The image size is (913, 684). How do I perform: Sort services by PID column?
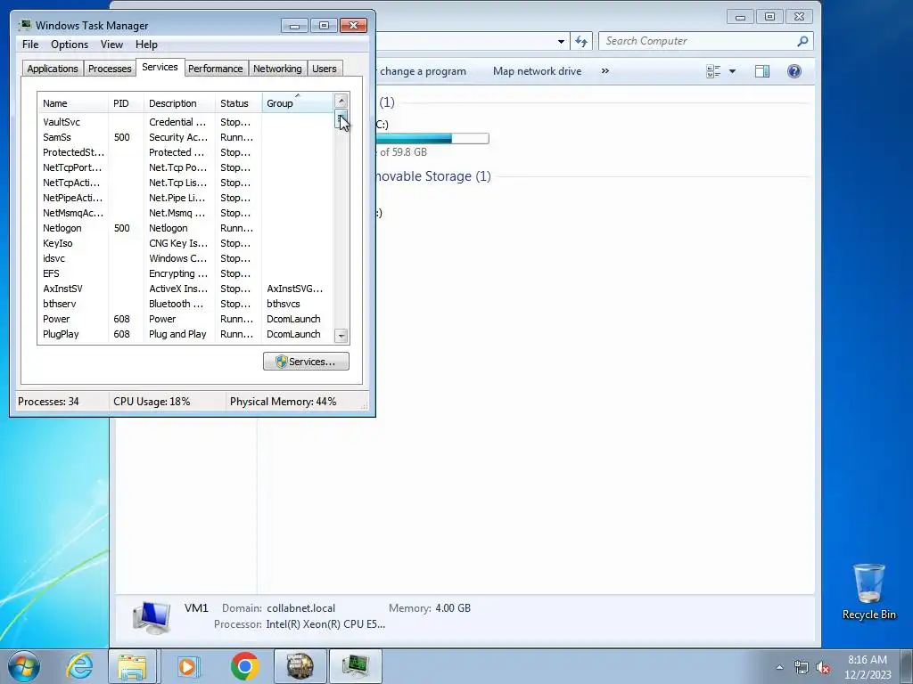(x=126, y=103)
